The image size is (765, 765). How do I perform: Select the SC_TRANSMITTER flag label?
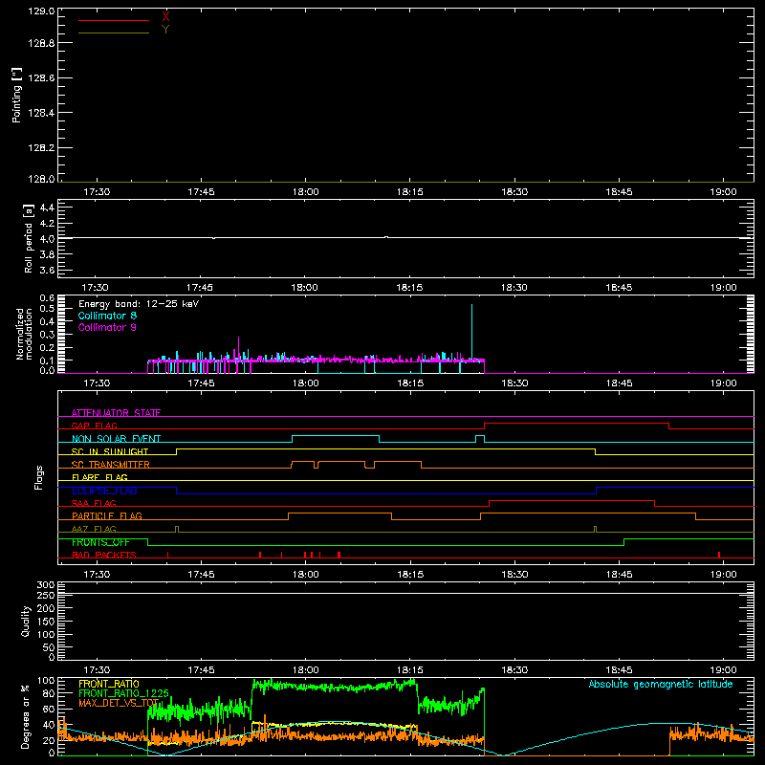111,465
